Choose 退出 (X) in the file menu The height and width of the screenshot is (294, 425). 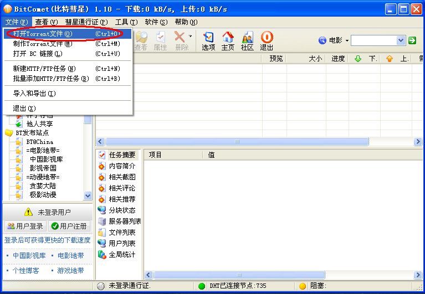click(x=68, y=109)
